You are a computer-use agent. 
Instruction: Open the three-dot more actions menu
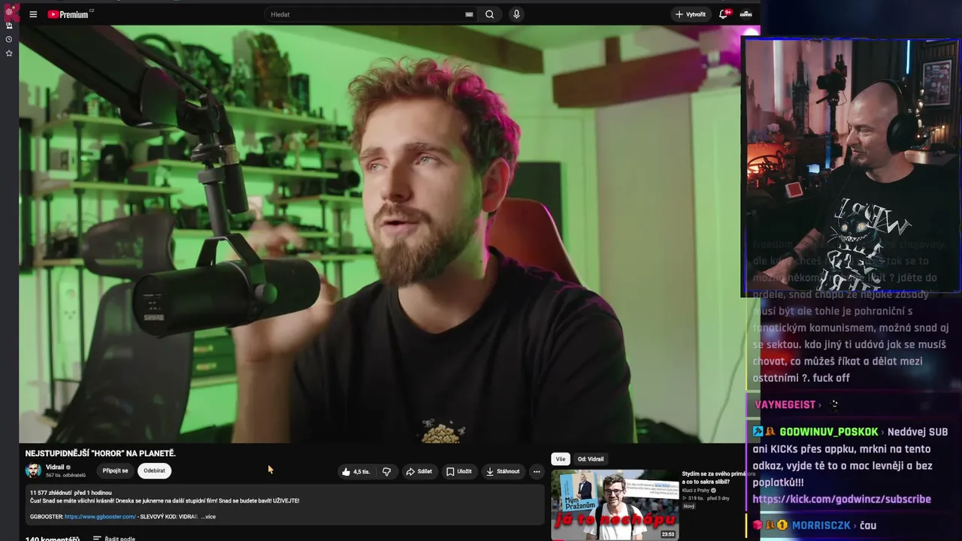[x=537, y=472]
